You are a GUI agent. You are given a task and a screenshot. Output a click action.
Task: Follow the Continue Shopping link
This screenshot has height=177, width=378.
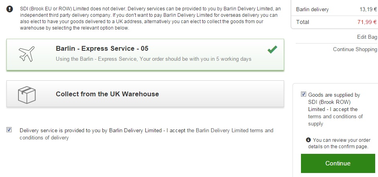point(355,49)
